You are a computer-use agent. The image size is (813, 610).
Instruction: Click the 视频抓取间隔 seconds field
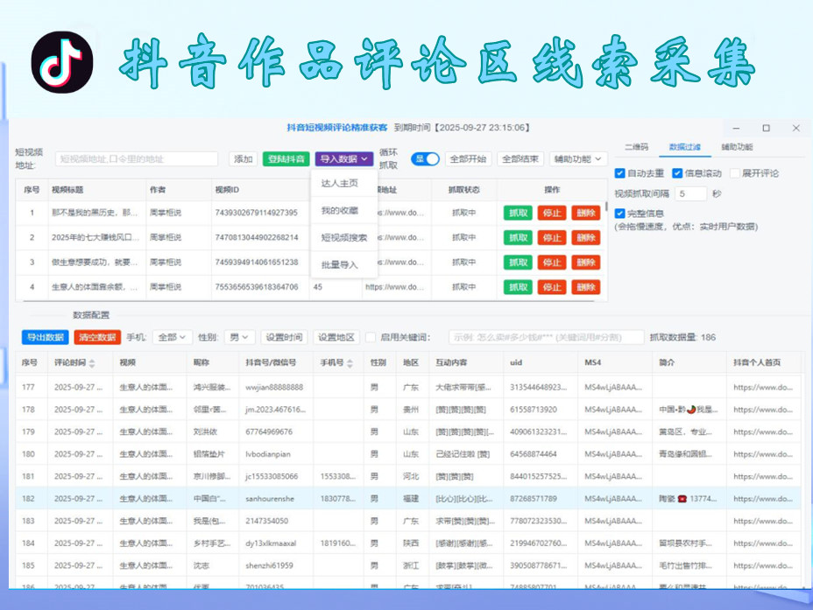pos(690,193)
